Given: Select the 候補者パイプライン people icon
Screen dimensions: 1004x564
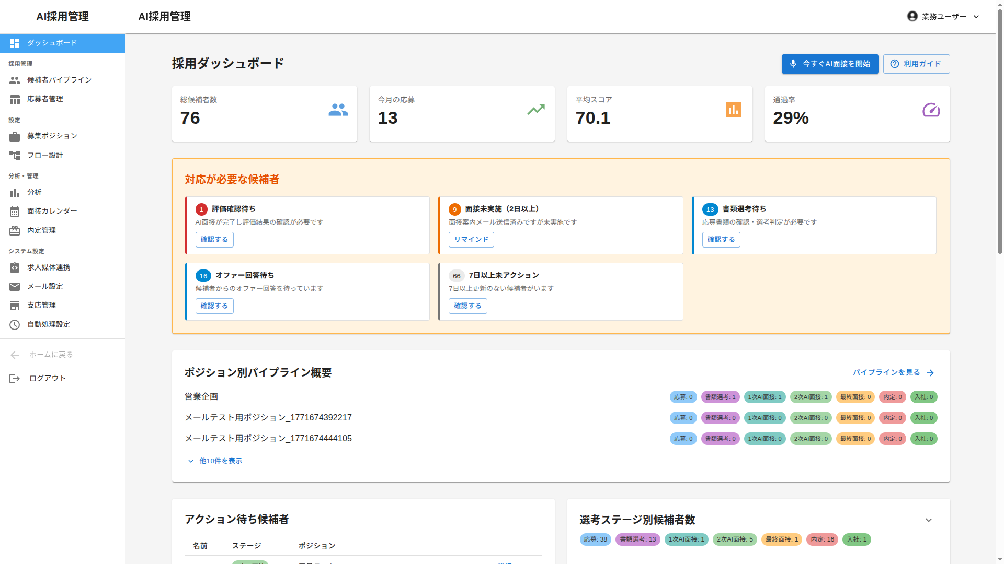Looking at the screenshot, I should coord(15,80).
